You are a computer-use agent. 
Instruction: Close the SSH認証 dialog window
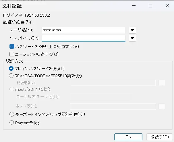167,6
